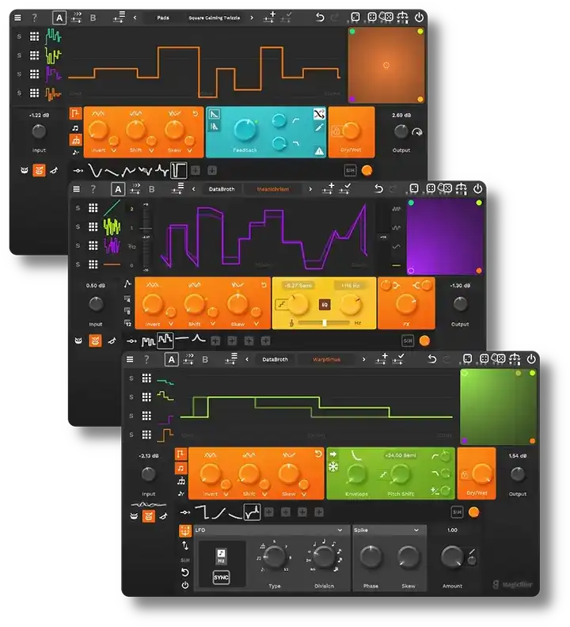Click step quantize icon in yellow panel
The width and height of the screenshot is (570, 627).
tap(282, 305)
